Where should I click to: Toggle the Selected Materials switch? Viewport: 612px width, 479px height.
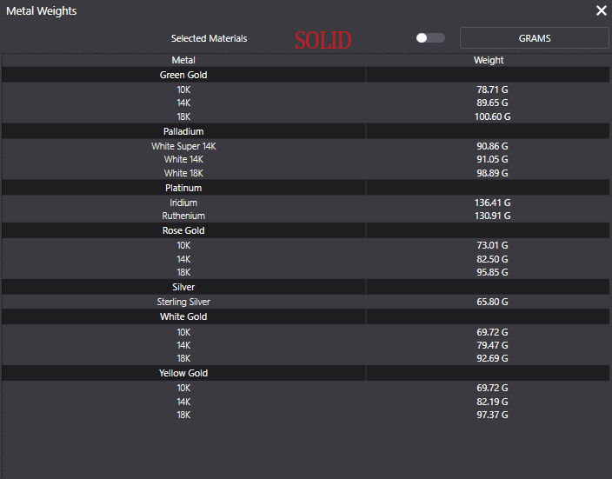coord(429,38)
